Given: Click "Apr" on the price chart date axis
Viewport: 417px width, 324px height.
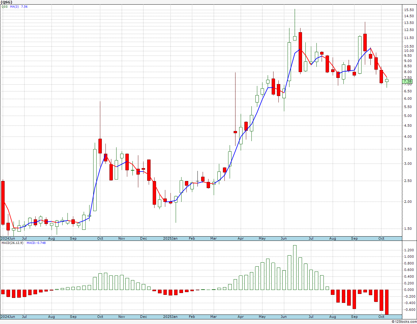Looking at the screenshot, I should pyautogui.click(x=241, y=238).
